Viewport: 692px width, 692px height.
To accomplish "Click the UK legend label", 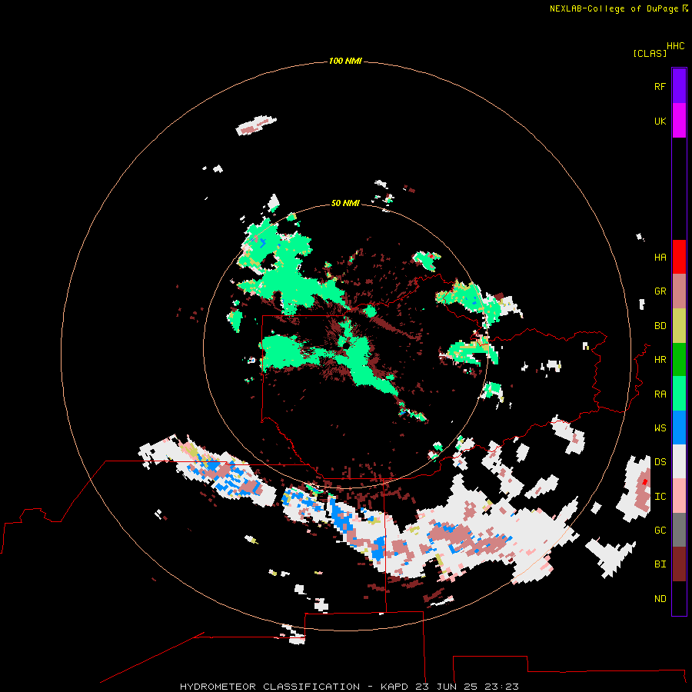I will 660,121.
